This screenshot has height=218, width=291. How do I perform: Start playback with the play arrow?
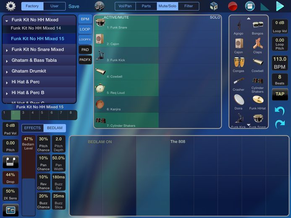click(280, 6)
